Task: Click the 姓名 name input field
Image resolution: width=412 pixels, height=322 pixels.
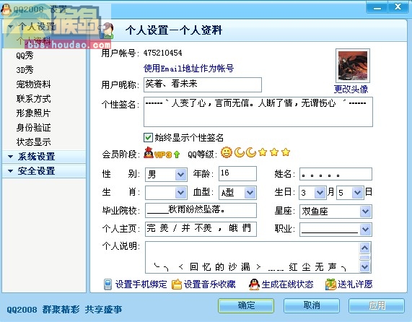Action: pyautogui.click(x=336, y=174)
